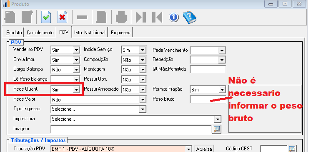Expand the Possui Obs. dropdown
This screenshot has height=152, width=336.
[143, 80]
